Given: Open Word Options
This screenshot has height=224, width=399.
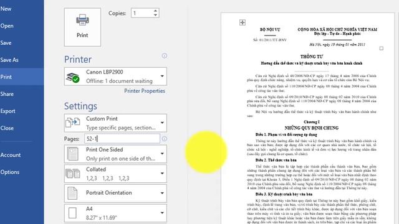Looking at the screenshot, I should click(10, 172).
